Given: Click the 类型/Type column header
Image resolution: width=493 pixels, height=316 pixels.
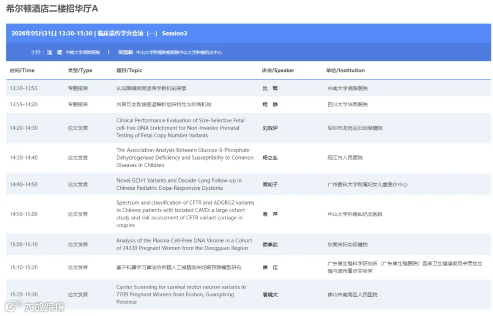Looking at the screenshot, I should [x=80, y=71].
